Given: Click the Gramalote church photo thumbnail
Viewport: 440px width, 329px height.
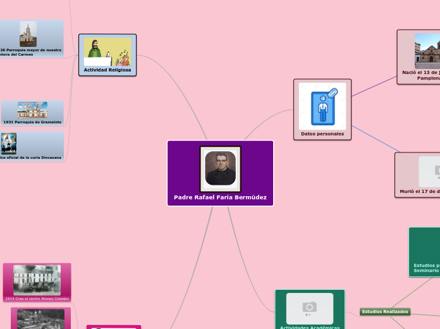Looking at the screenshot, I should click(32, 110).
